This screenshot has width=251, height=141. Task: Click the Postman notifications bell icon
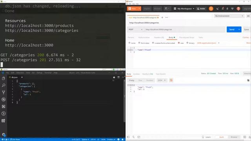click(x=227, y=9)
